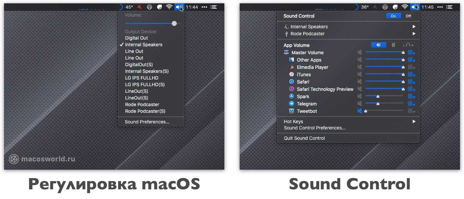The image size is (464, 199).
Task: Mute Elmedia Player via its speaker icon
Action: point(359,67)
